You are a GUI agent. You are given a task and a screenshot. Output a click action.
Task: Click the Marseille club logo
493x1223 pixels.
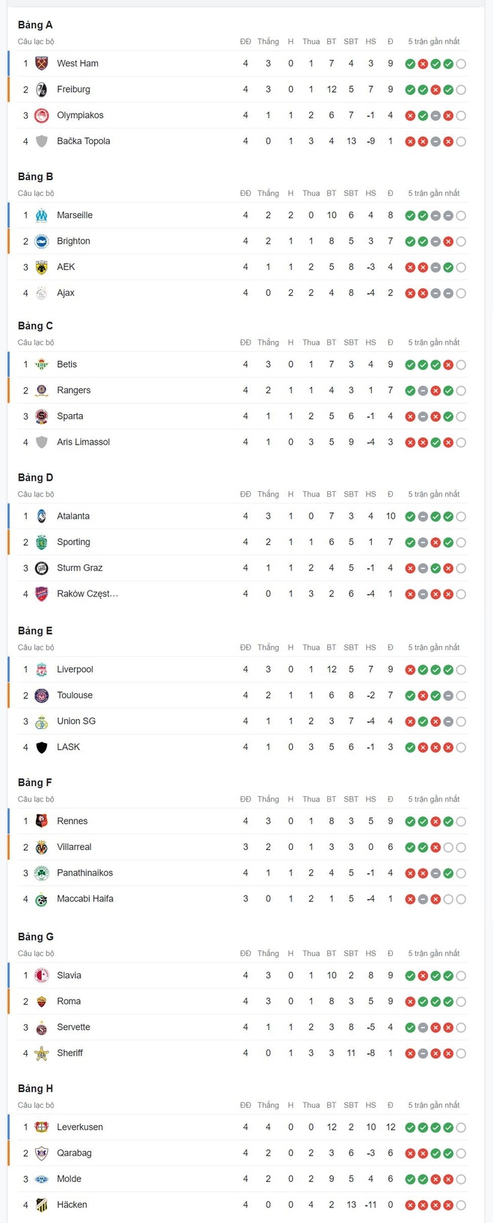pyautogui.click(x=42, y=215)
